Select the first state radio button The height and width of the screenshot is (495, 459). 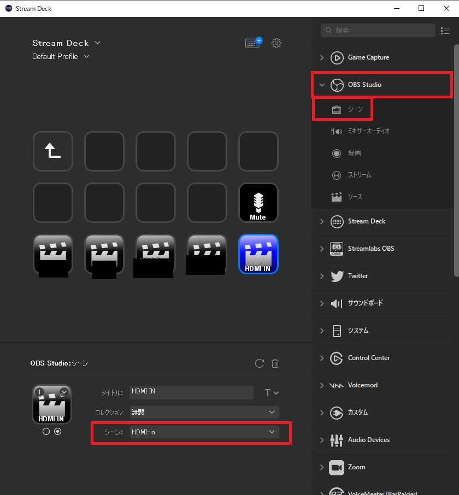(x=46, y=432)
